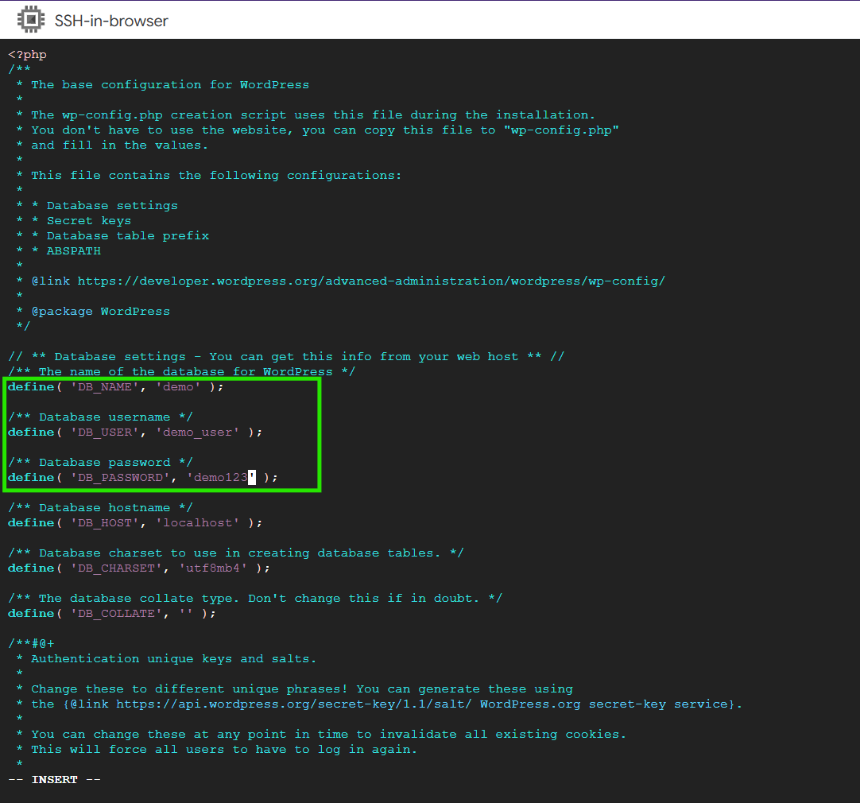Open the developer.wordpress.org wp-config link

click(x=370, y=281)
